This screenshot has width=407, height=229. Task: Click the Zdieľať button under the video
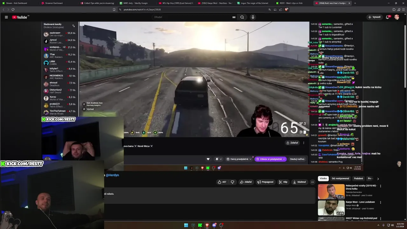[246, 182]
